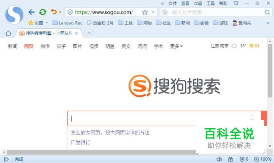The width and height of the screenshot is (274, 163).
Task: Click the Sogou search engine icon in search box
Action: pos(165,12)
